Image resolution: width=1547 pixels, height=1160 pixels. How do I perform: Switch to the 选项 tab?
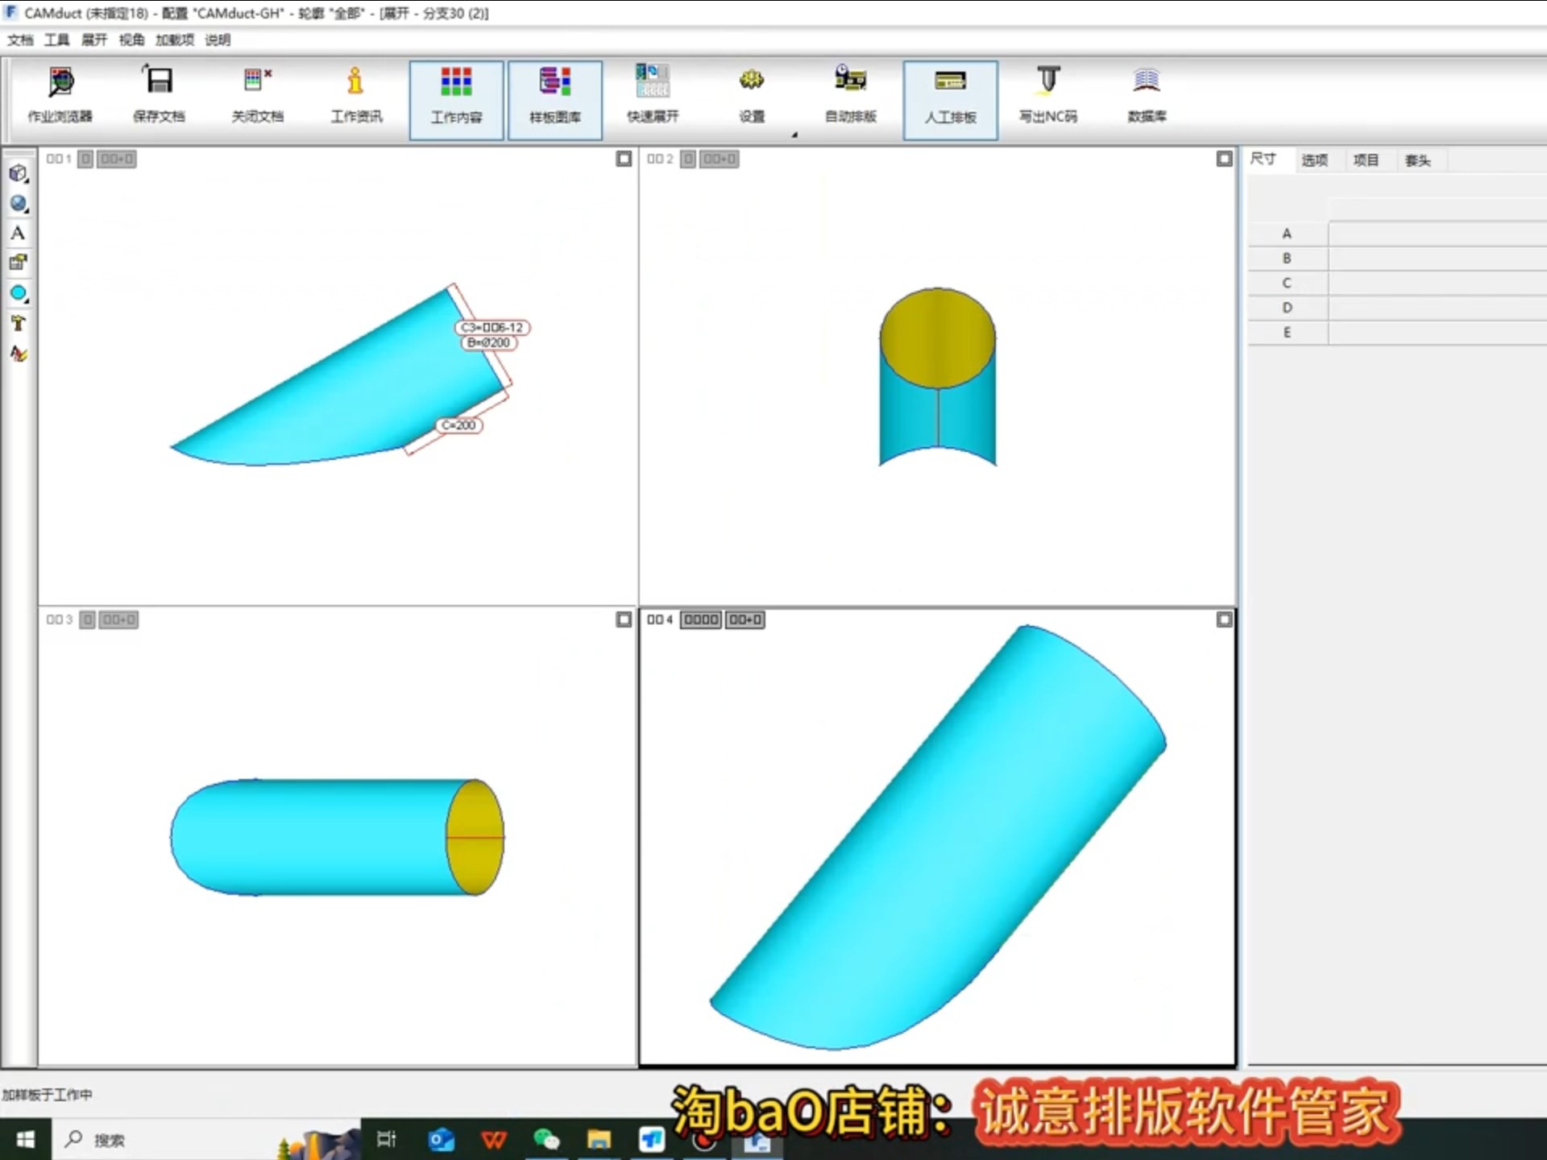(1314, 160)
